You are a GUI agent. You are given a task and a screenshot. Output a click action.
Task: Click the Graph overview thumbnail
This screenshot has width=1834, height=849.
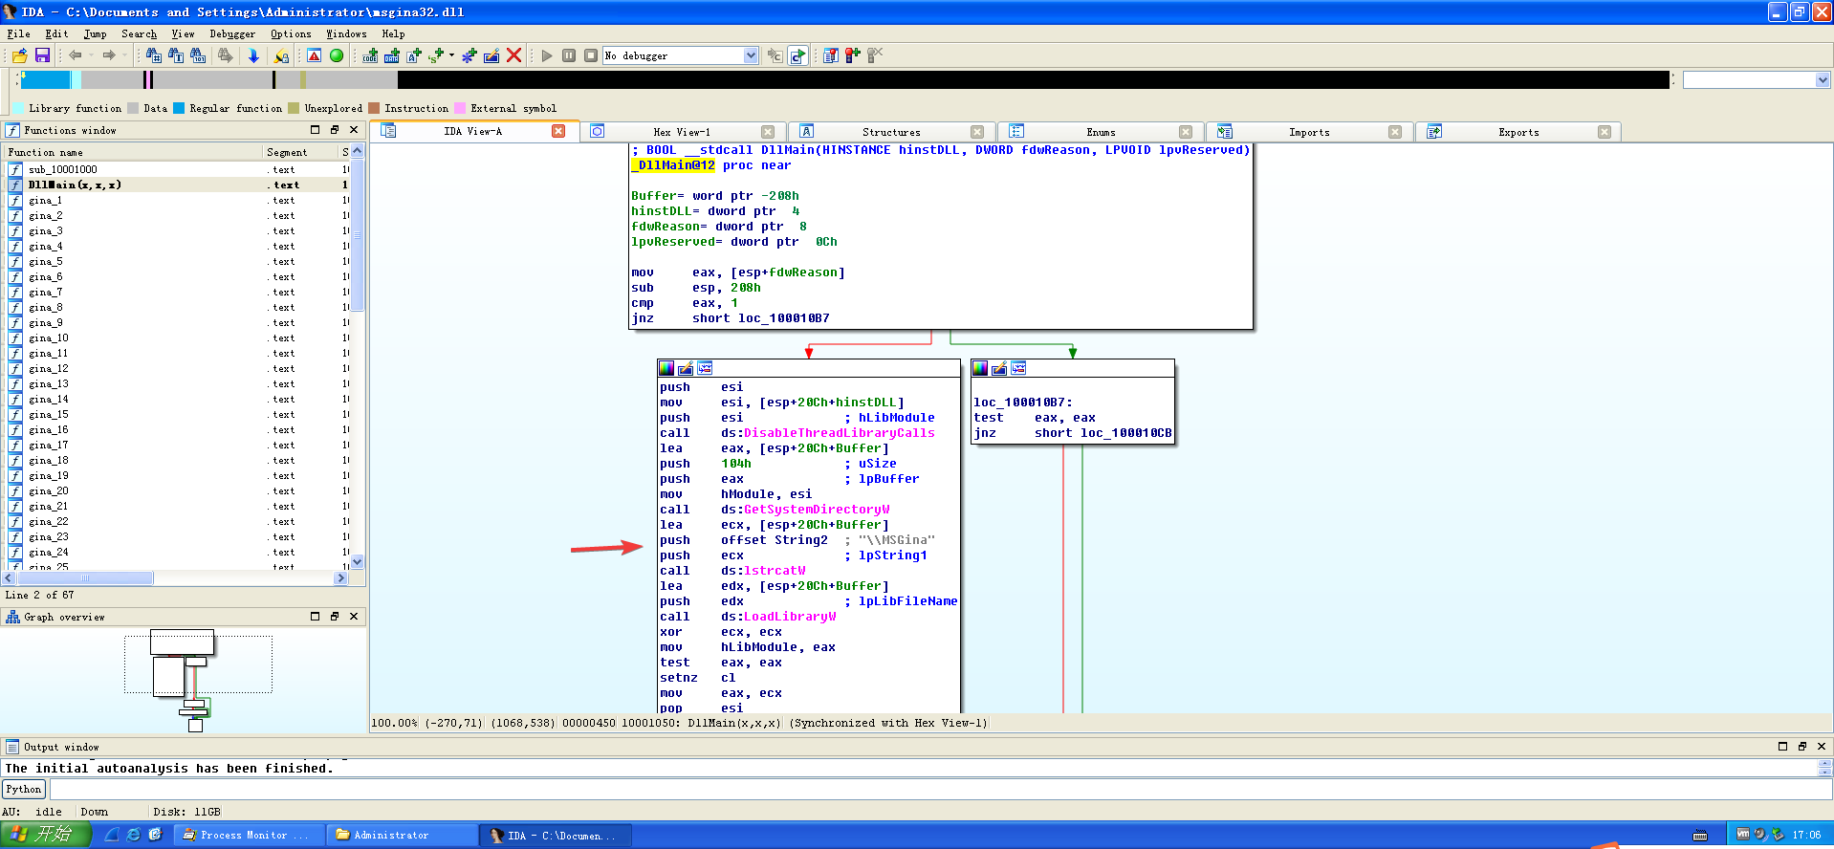point(184,680)
